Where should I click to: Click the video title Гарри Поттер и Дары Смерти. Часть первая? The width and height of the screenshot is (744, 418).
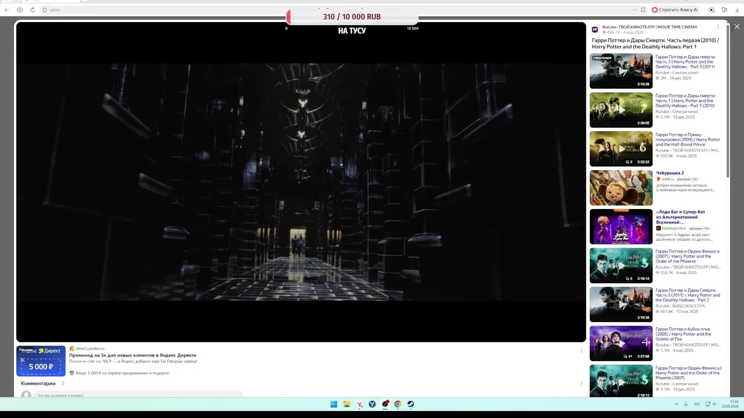(x=655, y=44)
